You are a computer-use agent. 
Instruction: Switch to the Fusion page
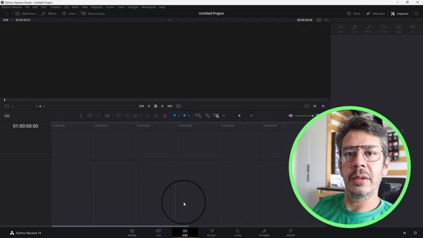pyautogui.click(x=211, y=233)
